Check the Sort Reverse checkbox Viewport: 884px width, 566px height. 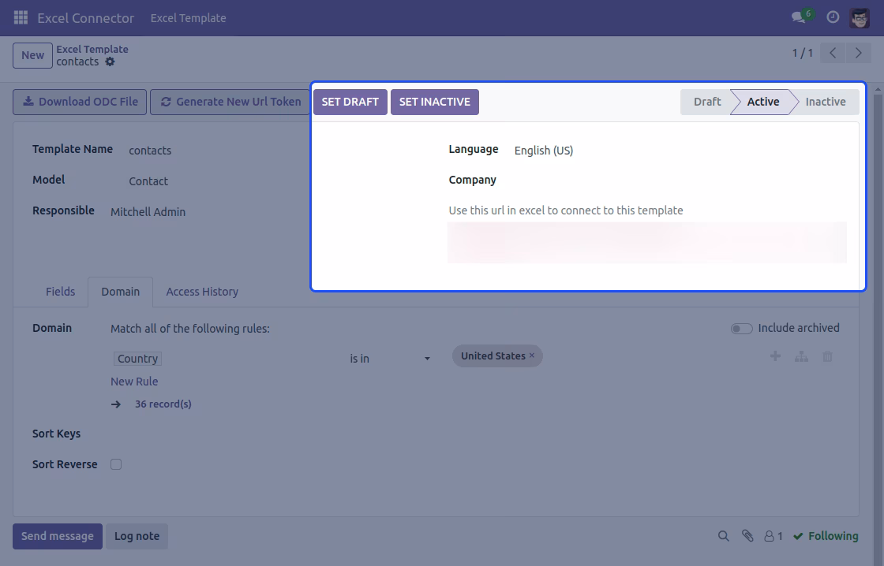point(116,464)
